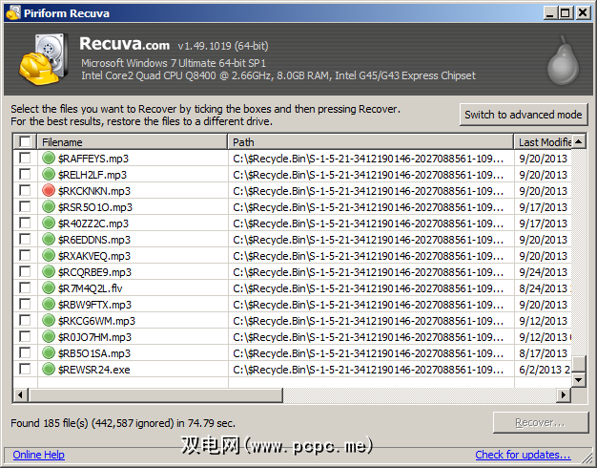The height and width of the screenshot is (468, 597).
Task: Tick the checkbox for $RAFFEYS.mp3
Action: [x=25, y=158]
